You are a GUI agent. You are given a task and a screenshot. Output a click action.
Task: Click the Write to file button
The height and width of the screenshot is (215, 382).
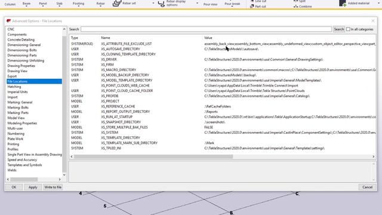pos(53,187)
